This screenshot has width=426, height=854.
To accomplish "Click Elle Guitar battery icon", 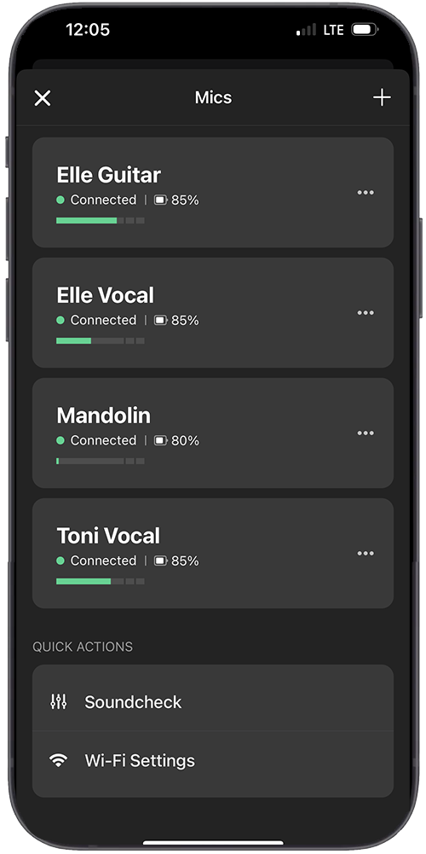I will [161, 200].
